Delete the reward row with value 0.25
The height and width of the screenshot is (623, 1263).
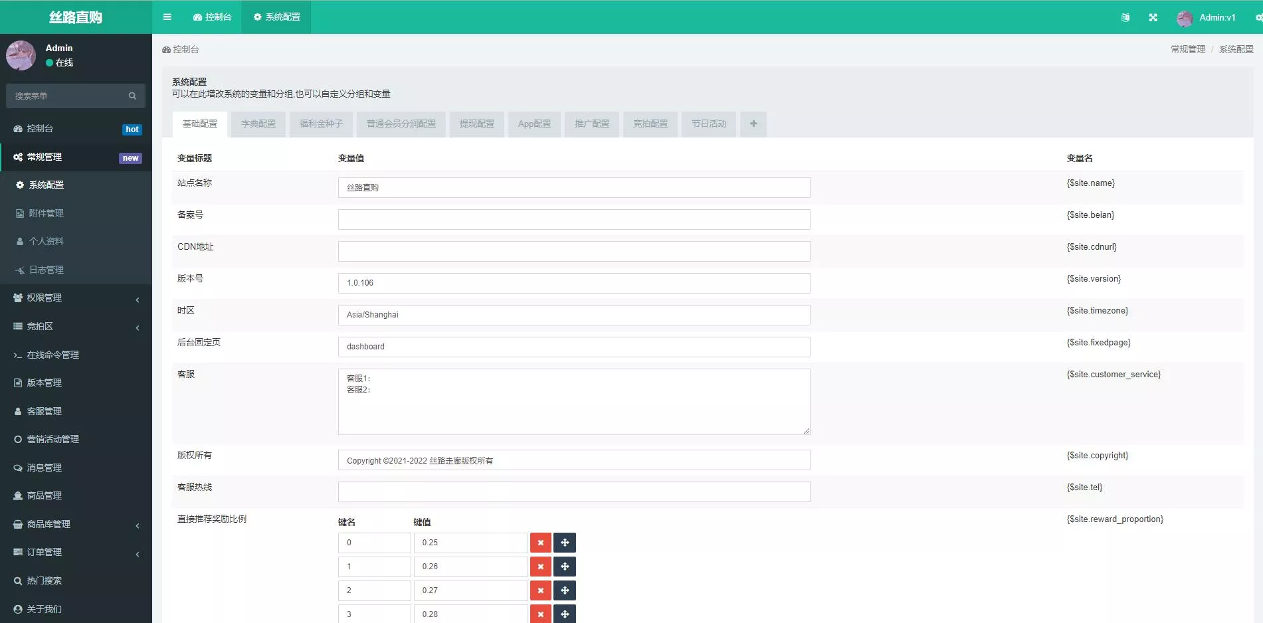coord(540,543)
